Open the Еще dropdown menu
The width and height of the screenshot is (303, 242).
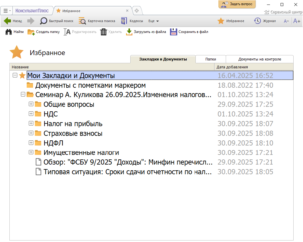[x=154, y=21]
